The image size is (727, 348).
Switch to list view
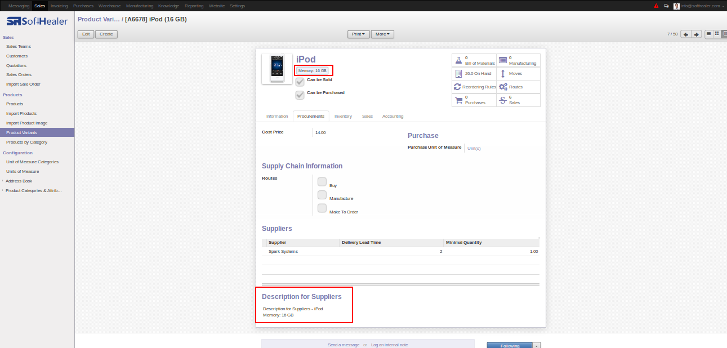[x=709, y=34]
